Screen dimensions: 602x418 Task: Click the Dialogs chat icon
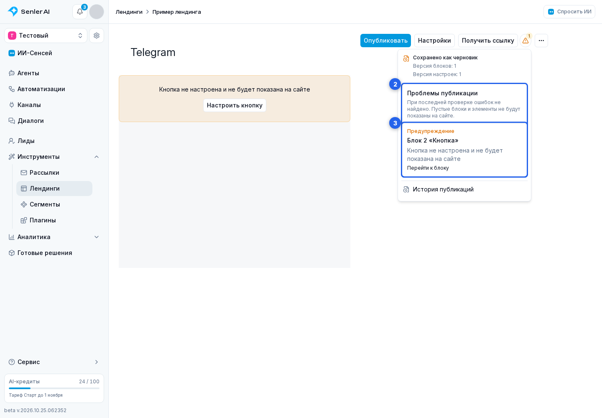(12, 121)
